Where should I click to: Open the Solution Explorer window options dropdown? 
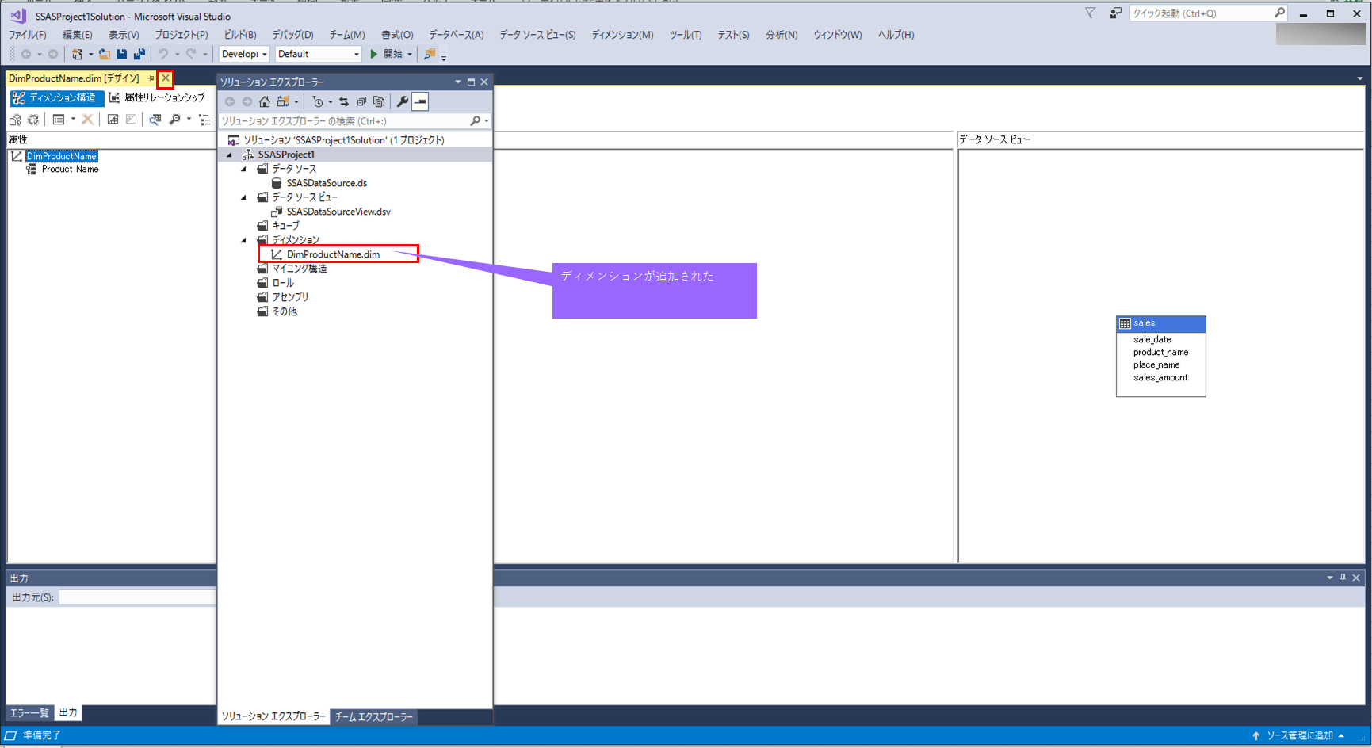pyautogui.click(x=457, y=82)
